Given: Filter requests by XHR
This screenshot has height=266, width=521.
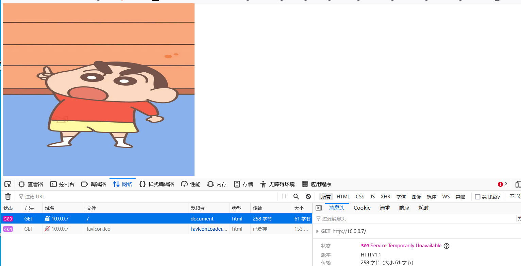Looking at the screenshot, I should tap(385, 197).
